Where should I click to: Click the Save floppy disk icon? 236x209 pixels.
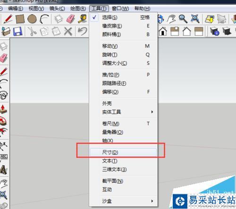click(17, 31)
